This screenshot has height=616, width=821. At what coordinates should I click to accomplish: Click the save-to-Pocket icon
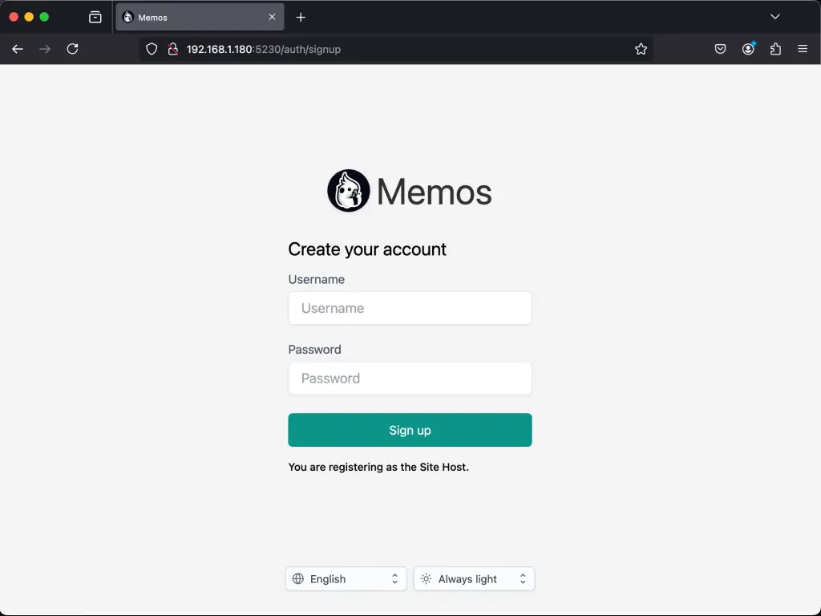(x=720, y=49)
